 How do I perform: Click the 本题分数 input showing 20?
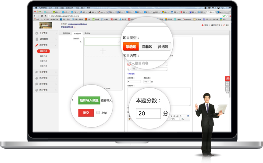click(x=148, y=113)
